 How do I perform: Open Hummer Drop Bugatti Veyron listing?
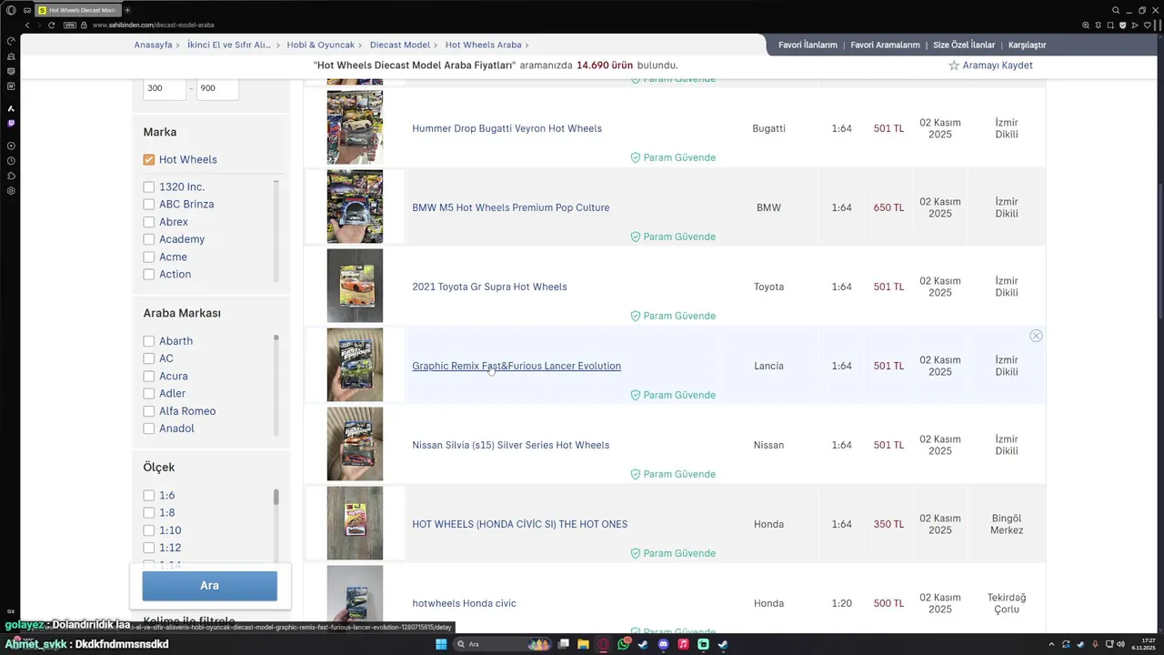(x=507, y=128)
